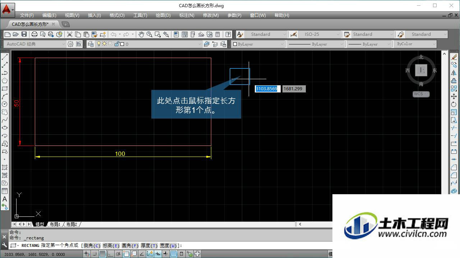Open the ByLayer color control dropdown
460x258 pixels.
258,44
